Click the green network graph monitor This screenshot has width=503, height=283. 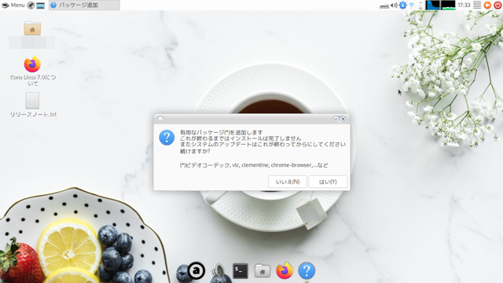[x=448, y=6]
